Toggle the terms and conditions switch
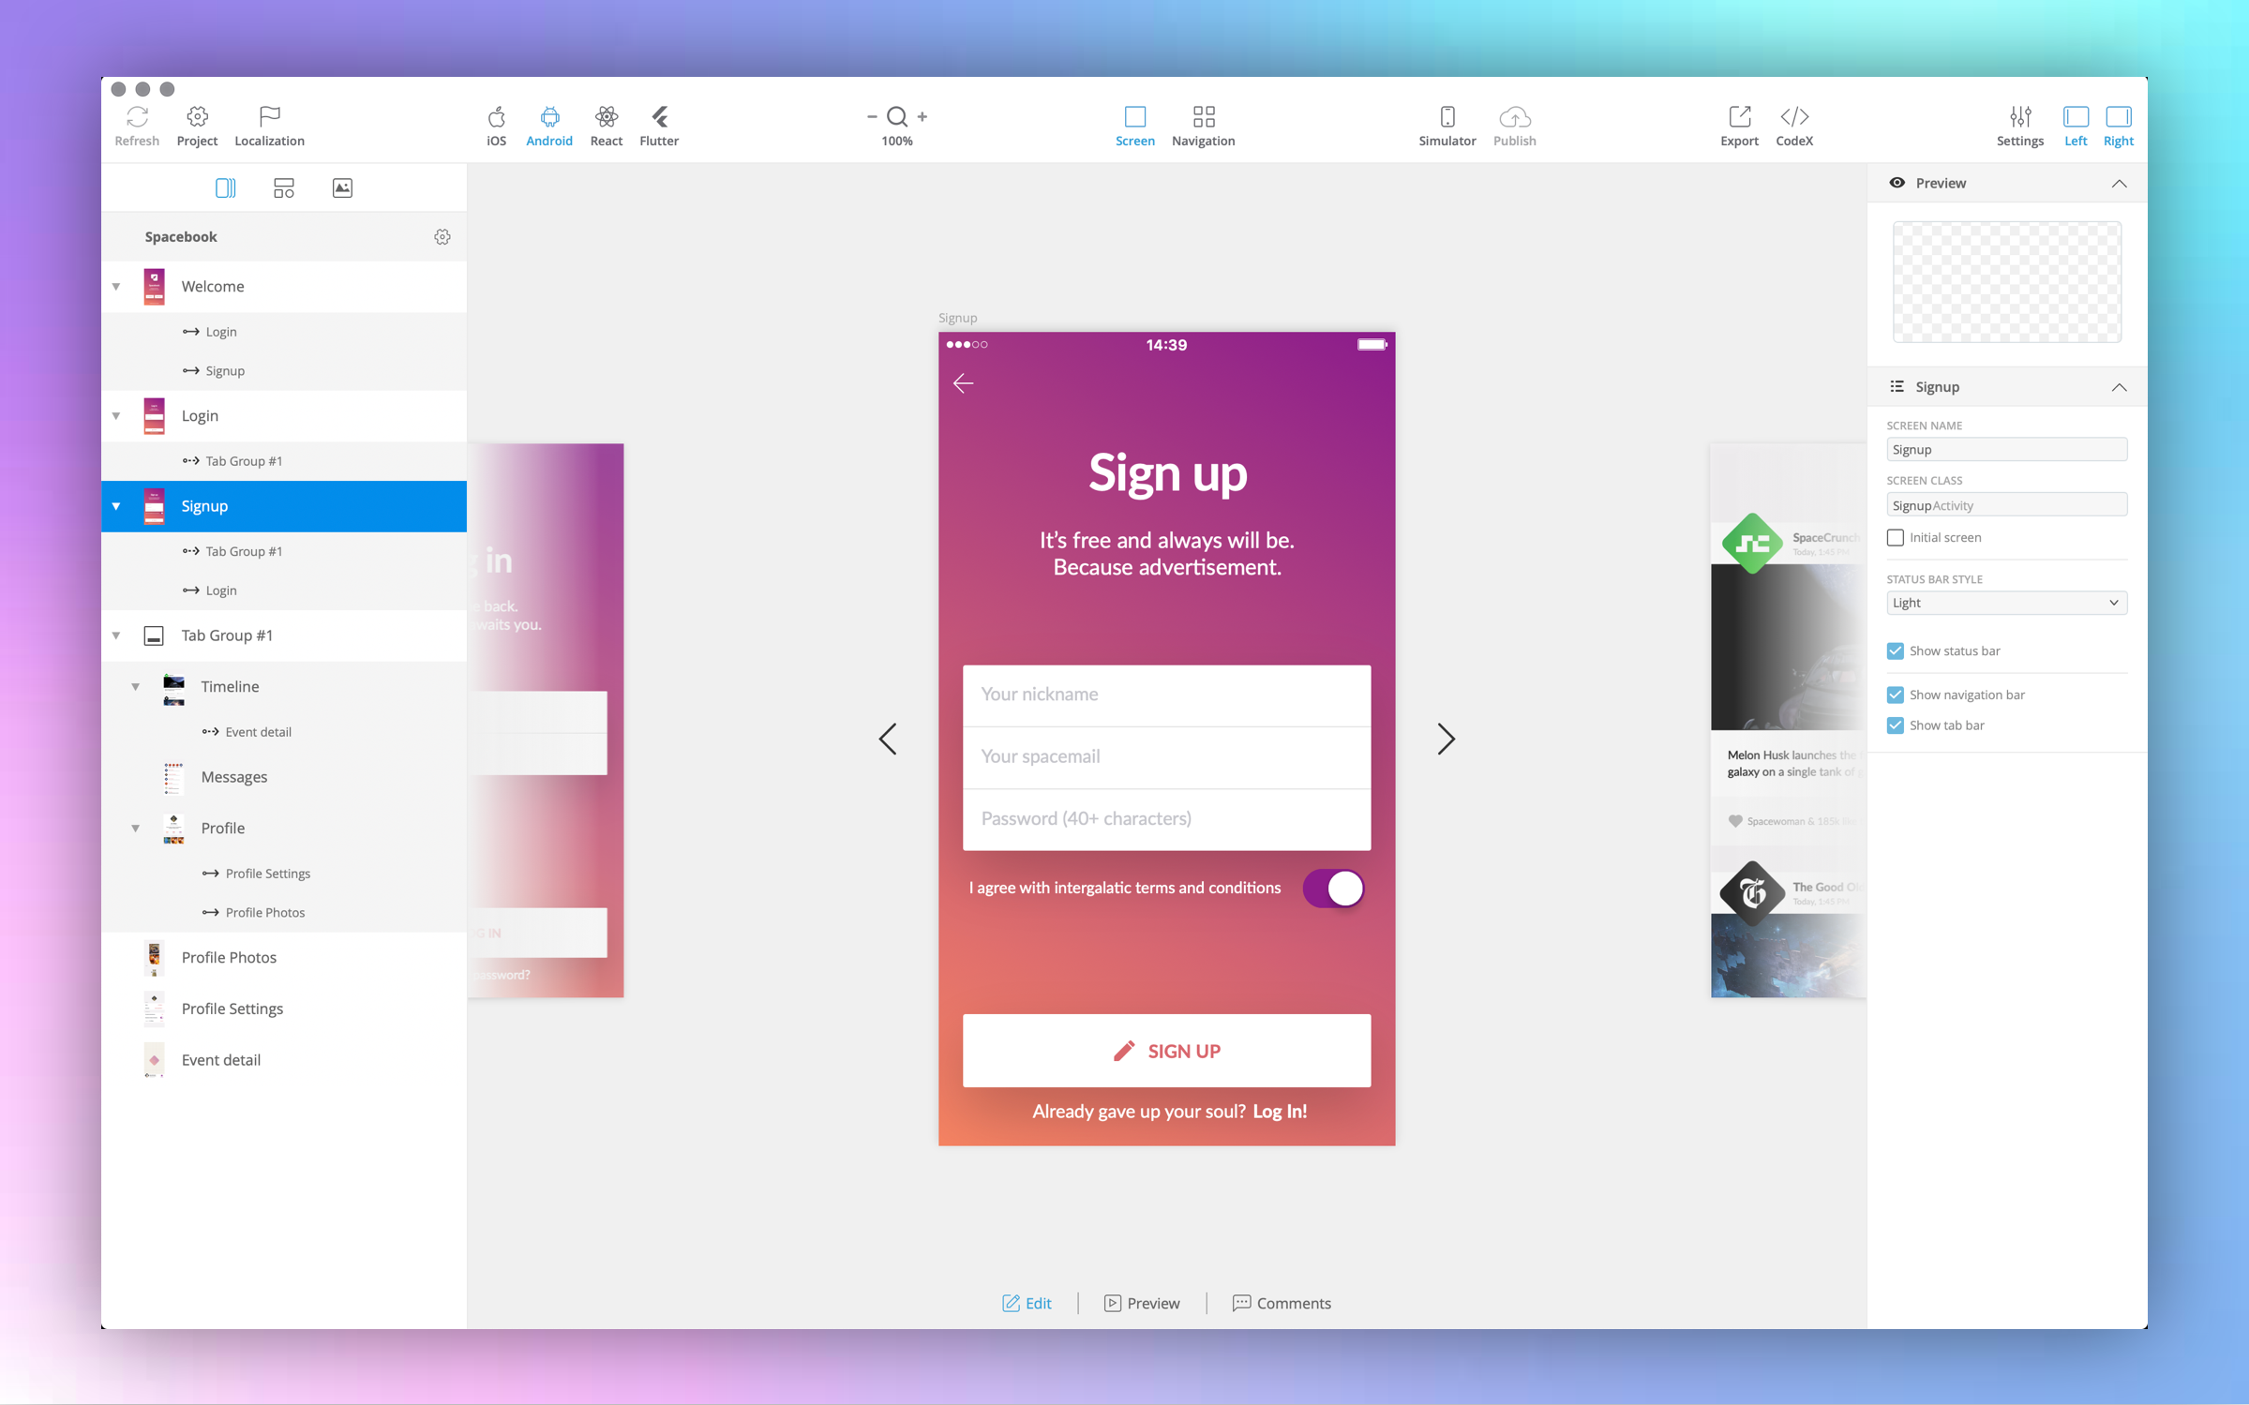Image resolution: width=2249 pixels, height=1405 pixels. [1333, 888]
